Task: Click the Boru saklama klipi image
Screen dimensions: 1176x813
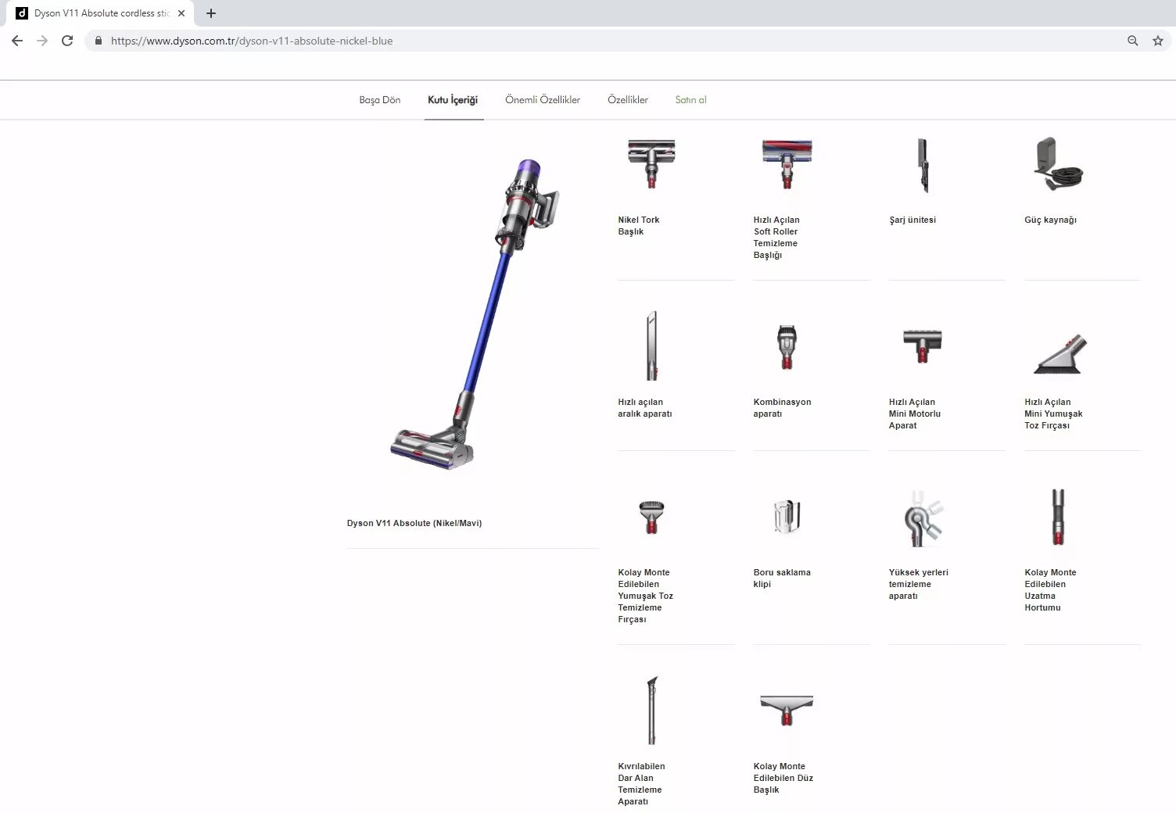Action: pos(787,517)
